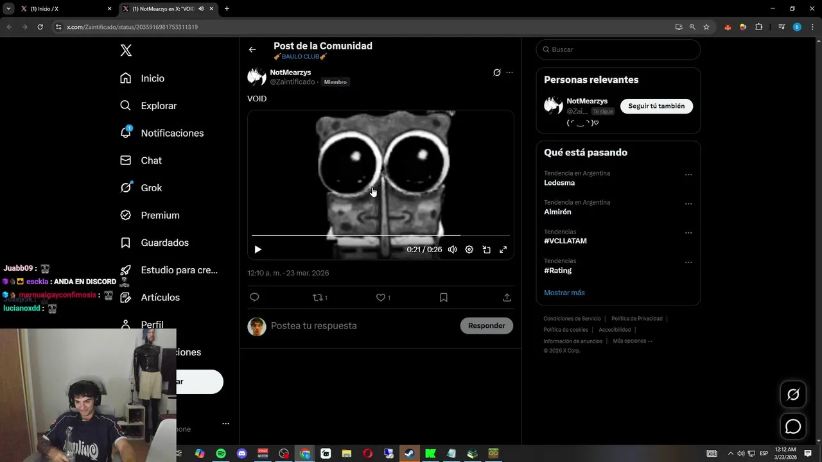
Task: Toggle picture-in-picture for the video
Action: [x=486, y=250]
